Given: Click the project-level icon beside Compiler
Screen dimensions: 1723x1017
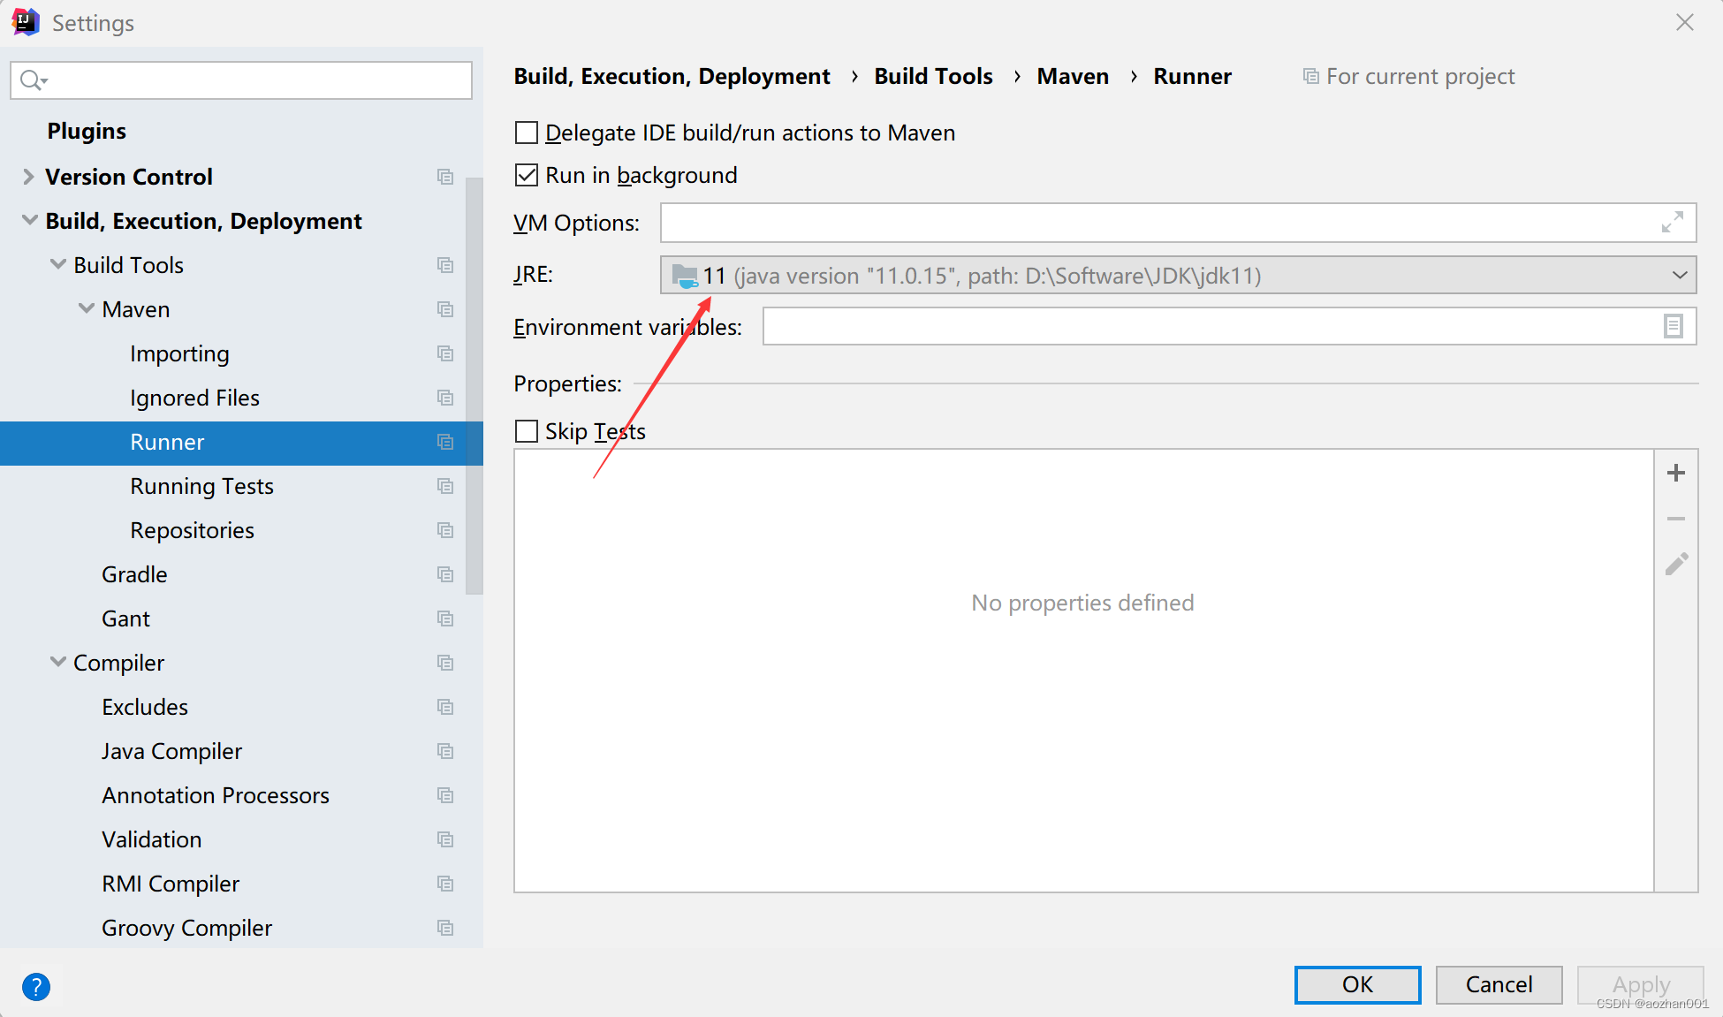Looking at the screenshot, I should tap(445, 663).
